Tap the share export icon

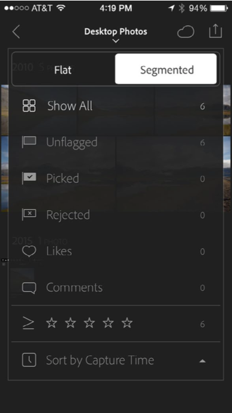[x=215, y=31]
